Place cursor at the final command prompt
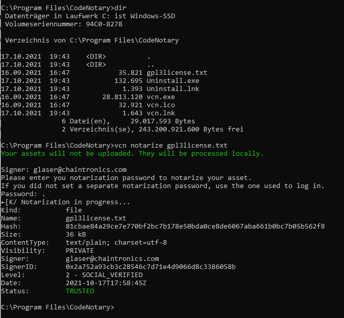Image resolution: width=344 pixels, height=318 pixels. (x=116, y=307)
